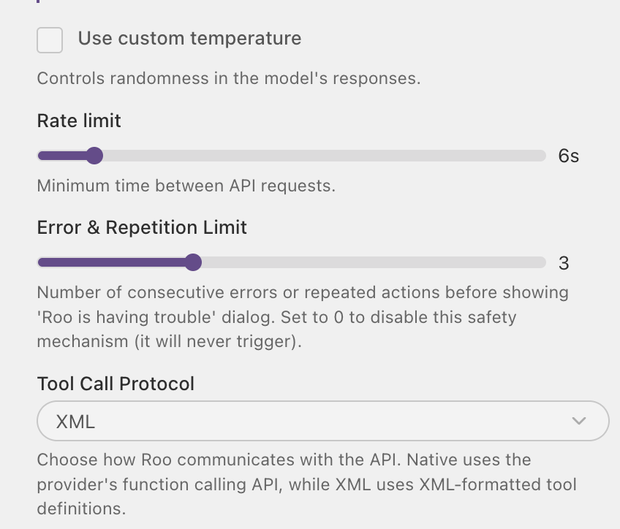Click the "Rate limit" heading
Image resolution: width=620 pixels, height=529 pixels.
pyautogui.click(x=79, y=121)
